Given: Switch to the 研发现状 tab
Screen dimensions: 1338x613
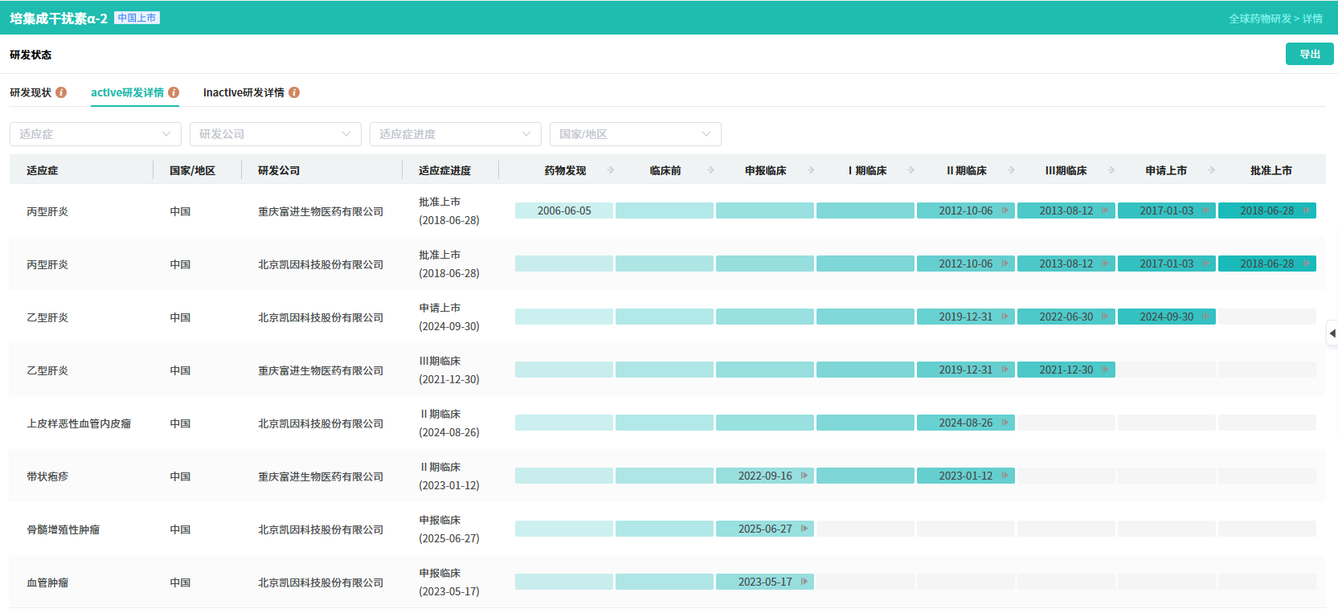Looking at the screenshot, I should [31, 92].
